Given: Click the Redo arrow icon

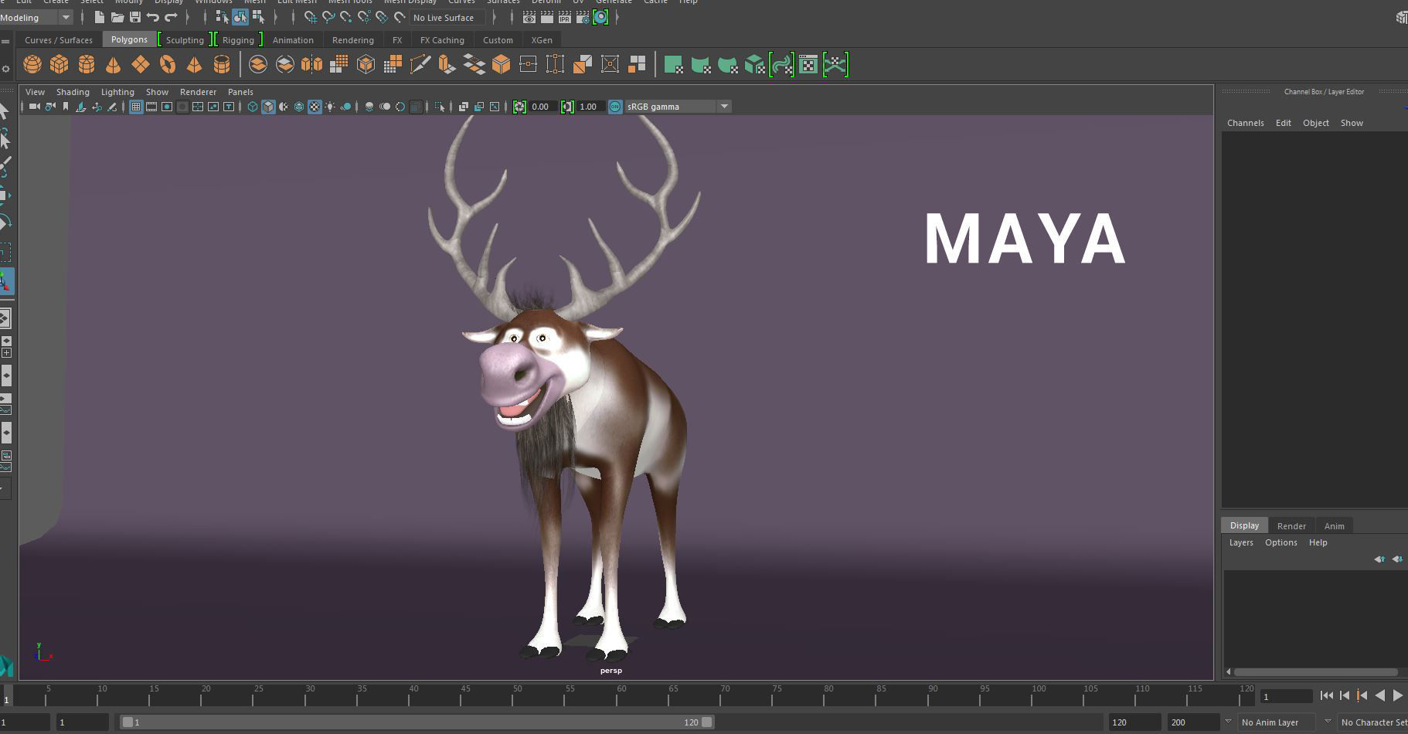Looking at the screenshot, I should pyautogui.click(x=171, y=17).
